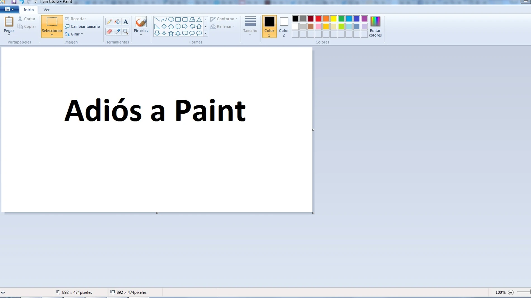Select the Color picker eyedropper tool

coord(117,32)
